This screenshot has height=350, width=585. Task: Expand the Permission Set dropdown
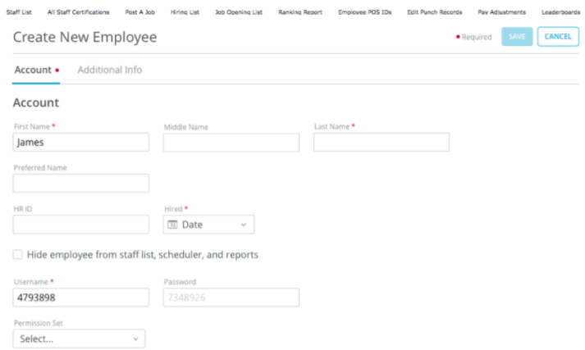tap(79, 339)
